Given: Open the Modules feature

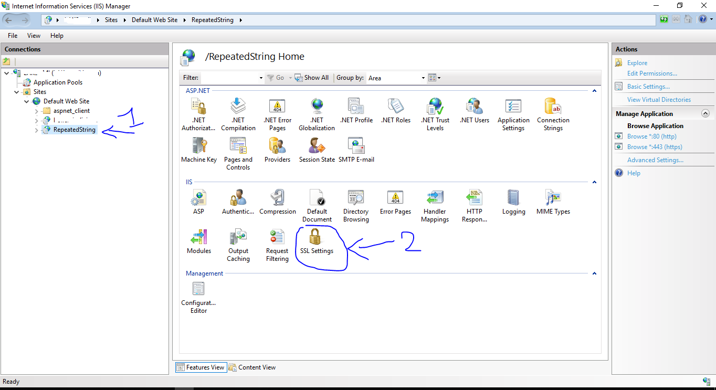Looking at the screenshot, I should [199, 241].
